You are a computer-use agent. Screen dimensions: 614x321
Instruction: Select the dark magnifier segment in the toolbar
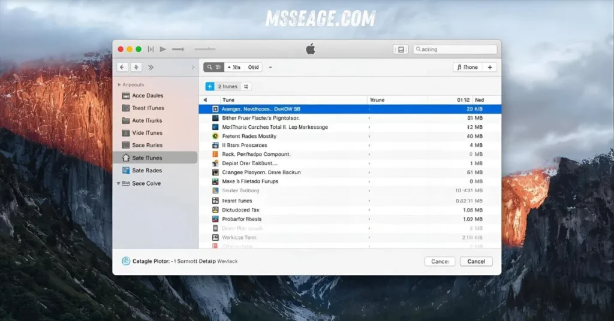tap(214, 67)
